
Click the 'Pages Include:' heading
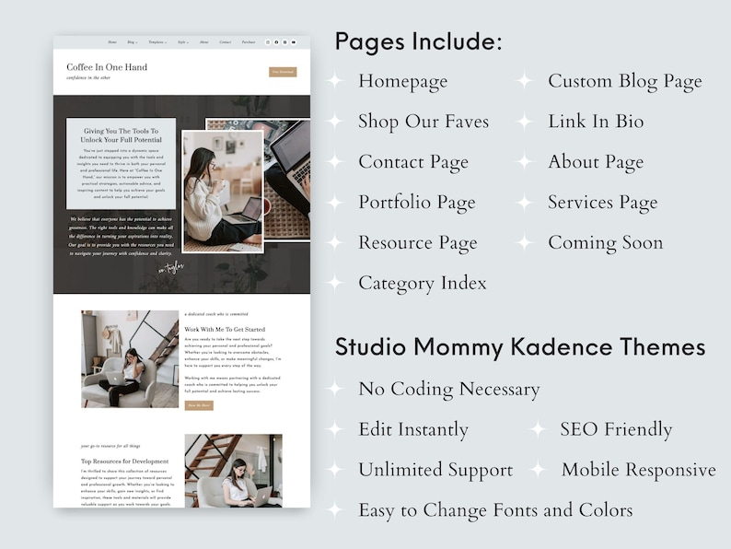[419, 41]
